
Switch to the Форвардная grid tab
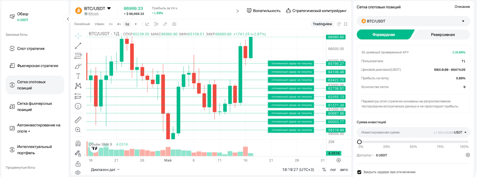[384, 35]
